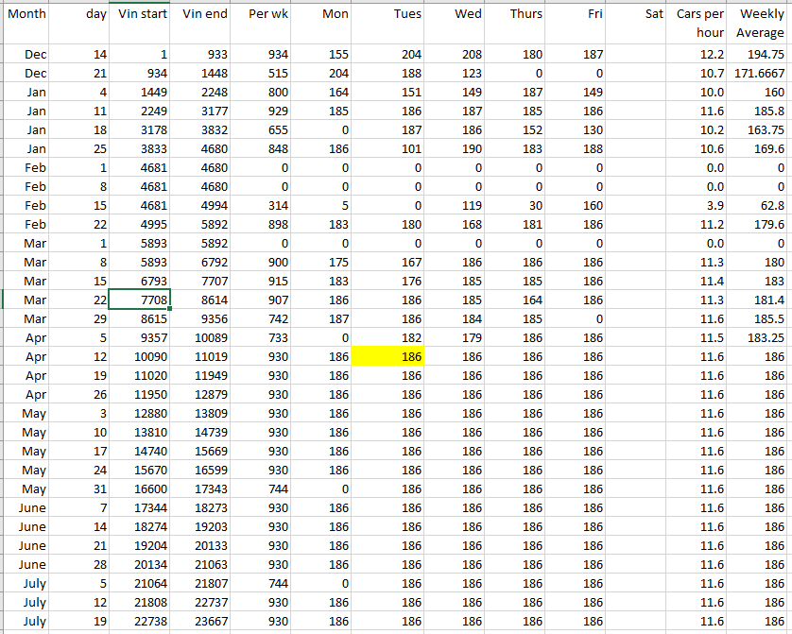Select the active cell containing 7708
Image resolution: width=792 pixels, height=634 pixels.
(141, 300)
